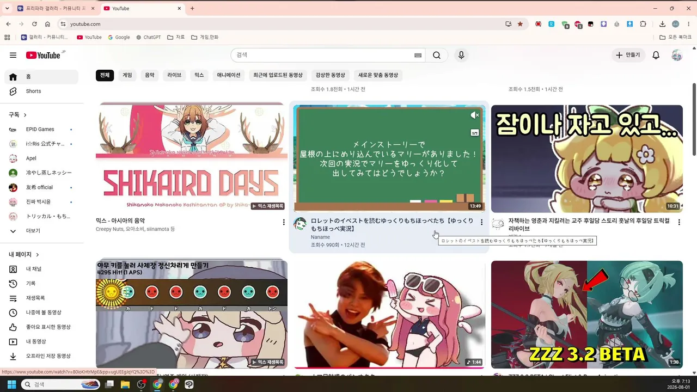The width and height of the screenshot is (697, 392).
Task: Open the Apel channel subscription
Action: click(x=41, y=158)
